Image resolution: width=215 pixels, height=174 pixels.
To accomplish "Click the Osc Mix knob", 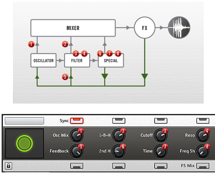I will (x=77, y=135).
